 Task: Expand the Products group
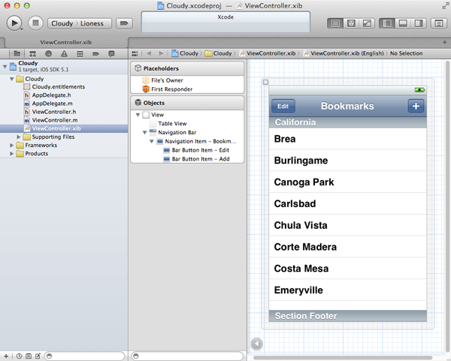tap(11, 153)
